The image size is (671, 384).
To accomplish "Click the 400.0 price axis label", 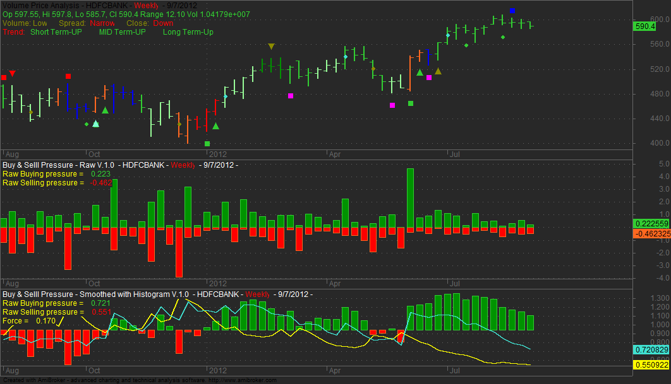I will (660, 143).
